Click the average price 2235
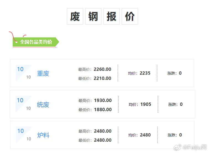 click(x=145, y=73)
